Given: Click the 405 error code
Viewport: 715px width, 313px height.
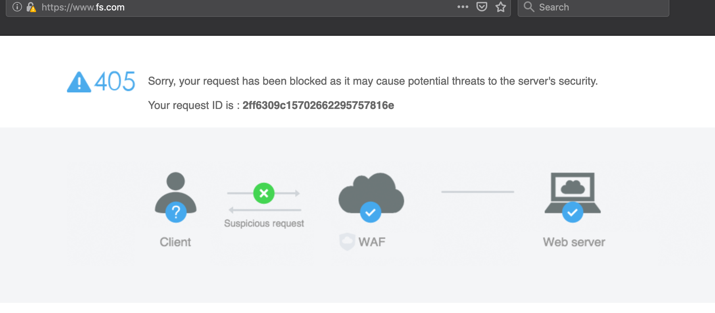Looking at the screenshot, I should click(x=115, y=81).
